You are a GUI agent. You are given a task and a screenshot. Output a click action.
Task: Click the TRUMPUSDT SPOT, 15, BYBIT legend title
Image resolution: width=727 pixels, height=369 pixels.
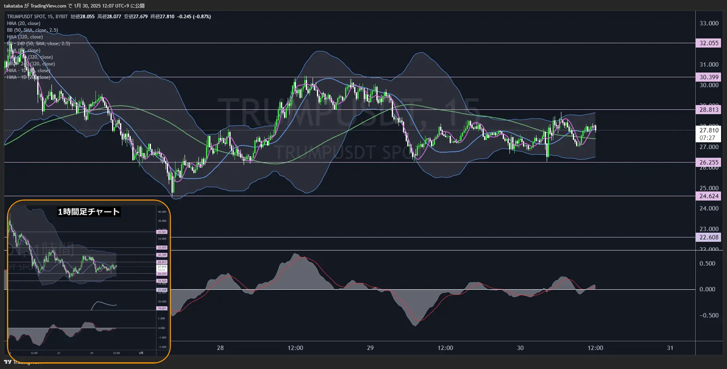click(37, 17)
